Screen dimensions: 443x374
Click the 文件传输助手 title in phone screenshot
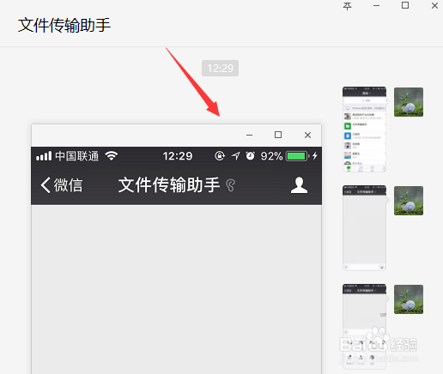169,184
